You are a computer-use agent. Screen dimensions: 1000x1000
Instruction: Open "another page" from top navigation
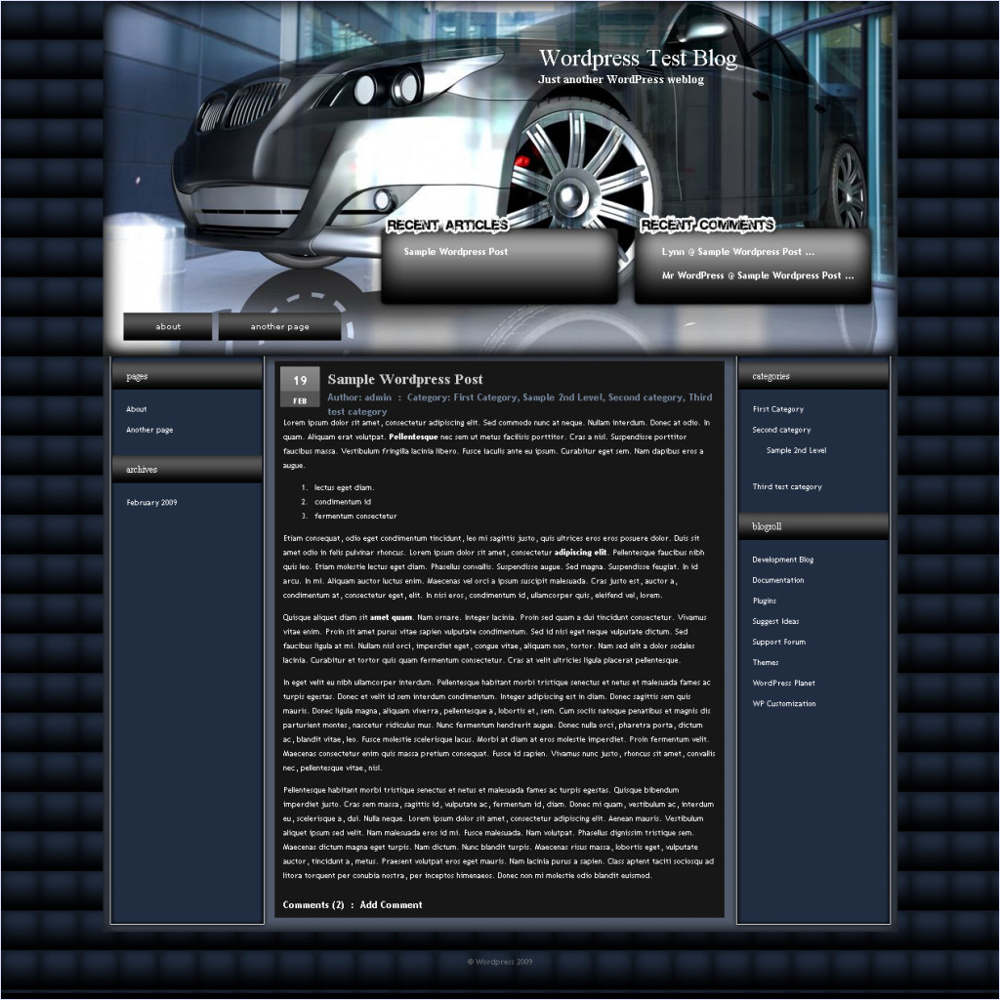[x=278, y=326]
